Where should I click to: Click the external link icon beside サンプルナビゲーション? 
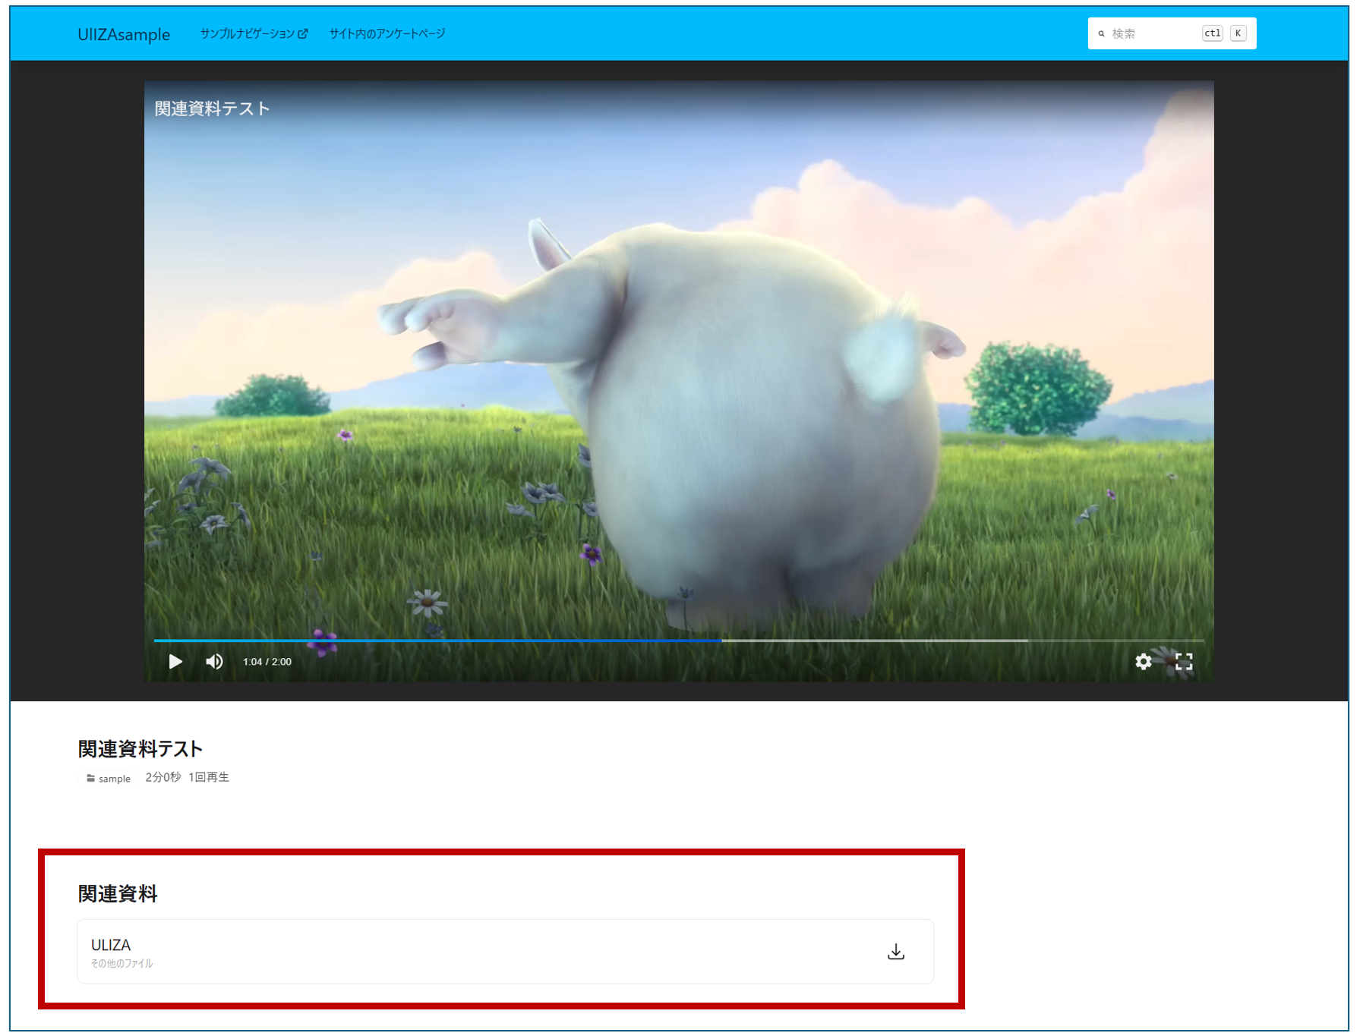[303, 33]
